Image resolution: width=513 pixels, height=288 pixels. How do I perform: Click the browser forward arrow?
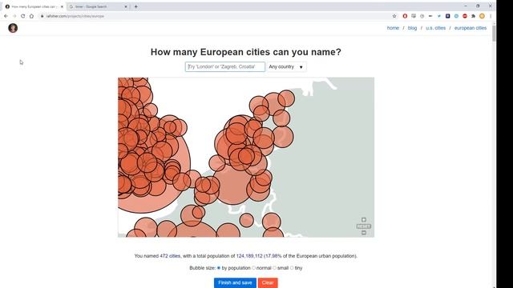click(x=14, y=16)
